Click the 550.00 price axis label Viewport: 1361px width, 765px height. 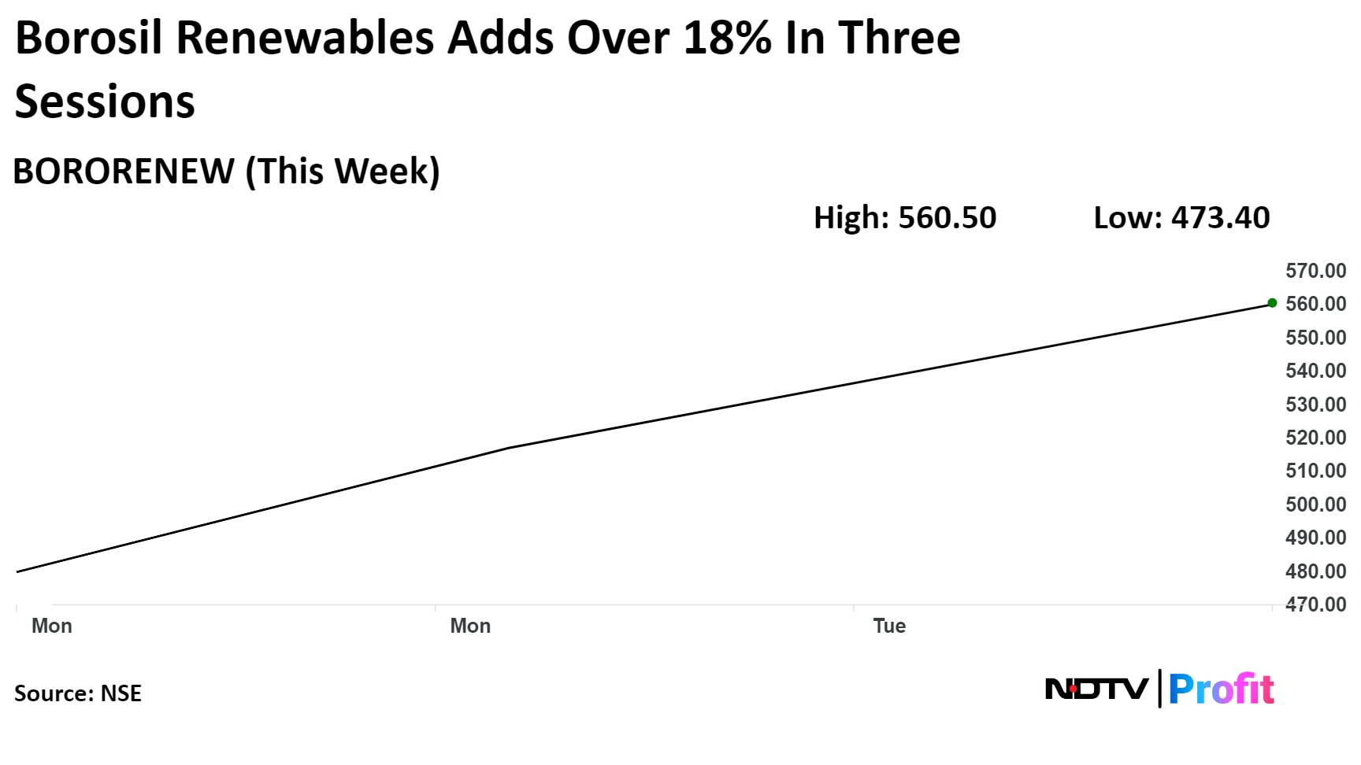click(1315, 338)
